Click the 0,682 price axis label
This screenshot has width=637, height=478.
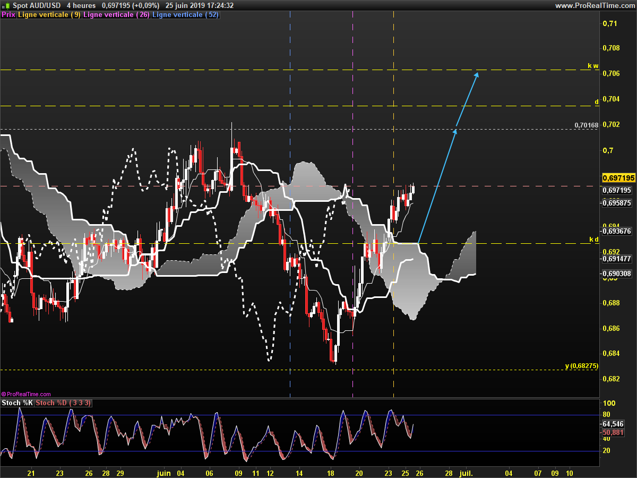612,379
